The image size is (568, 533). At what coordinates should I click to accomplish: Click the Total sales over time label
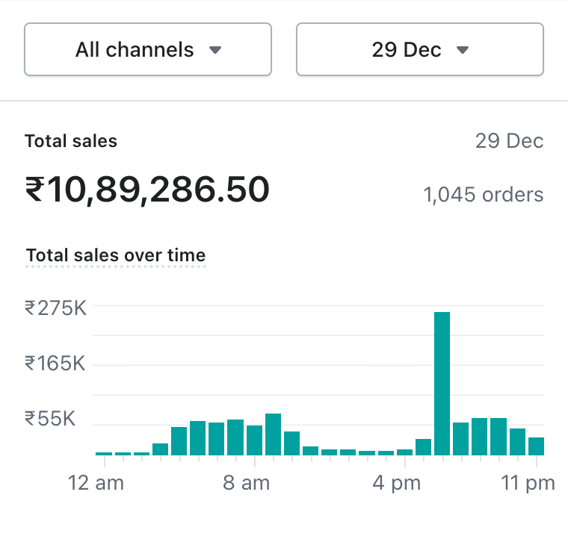click(x=115, y=255)
